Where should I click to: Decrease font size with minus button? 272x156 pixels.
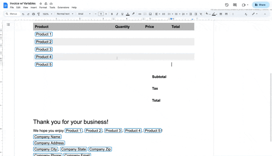(95, 14)
